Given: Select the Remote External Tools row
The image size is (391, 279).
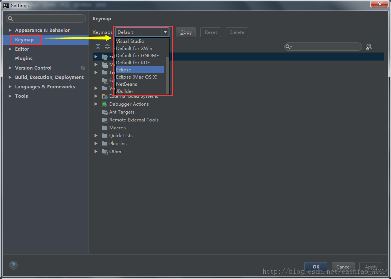Looking at the screenshot, I should (238, 120).
